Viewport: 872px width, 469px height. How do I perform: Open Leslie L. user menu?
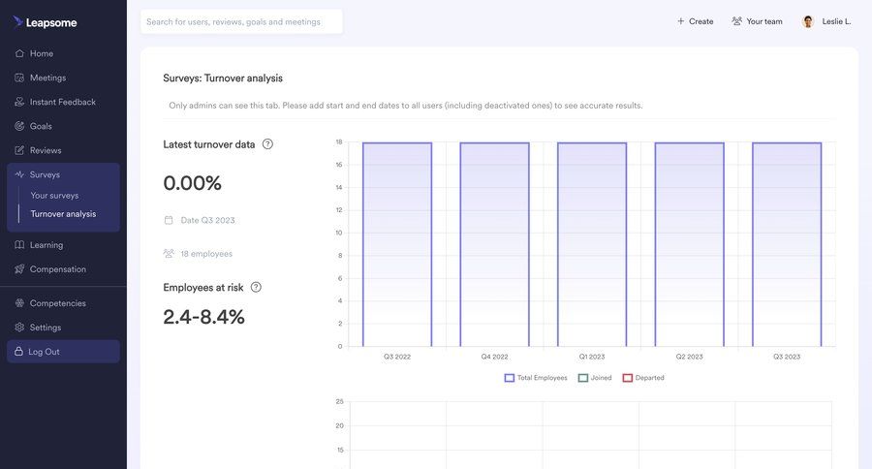(x=826, y=21)
